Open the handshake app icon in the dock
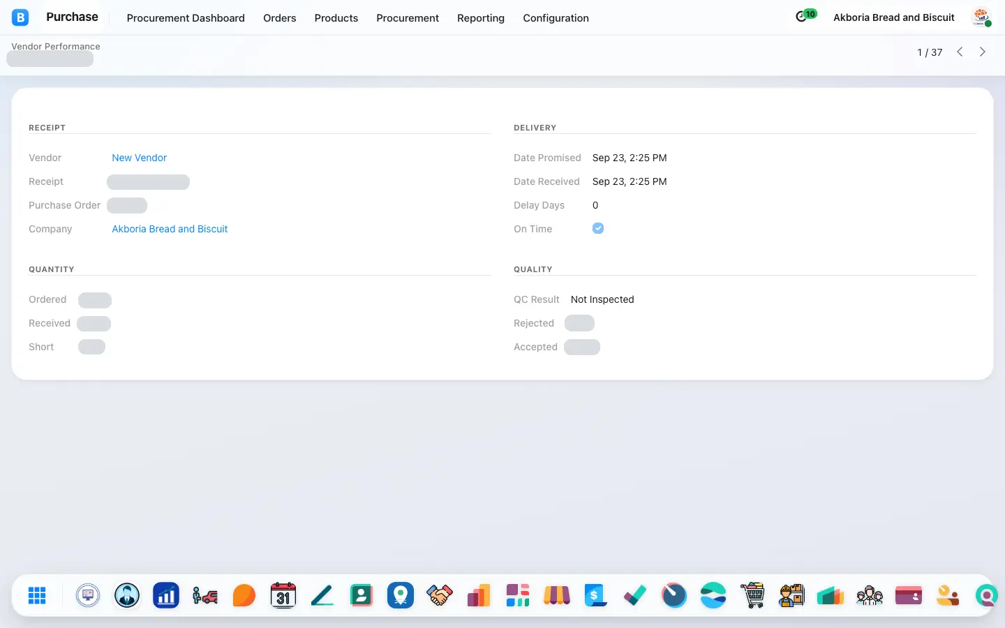The width and height of the screenshot is (1005, 628). [x=440, y=595]
